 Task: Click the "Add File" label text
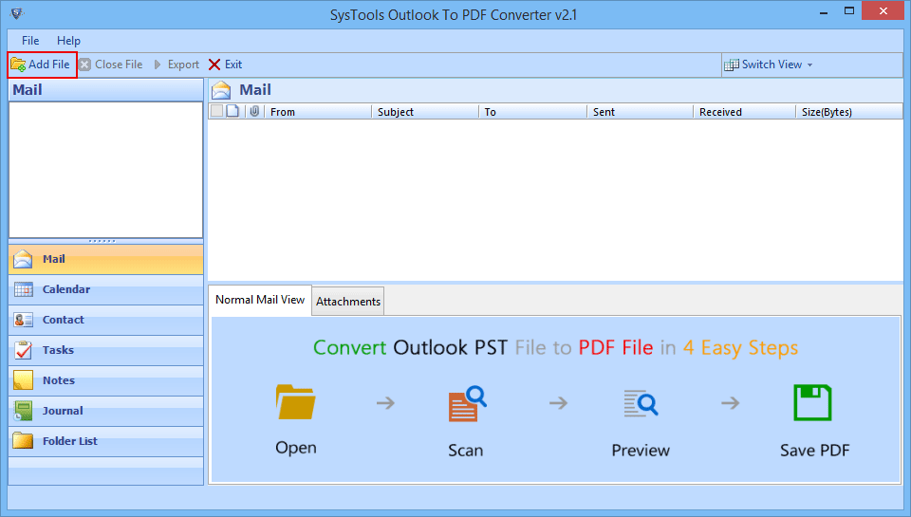(x=48, y=65)
